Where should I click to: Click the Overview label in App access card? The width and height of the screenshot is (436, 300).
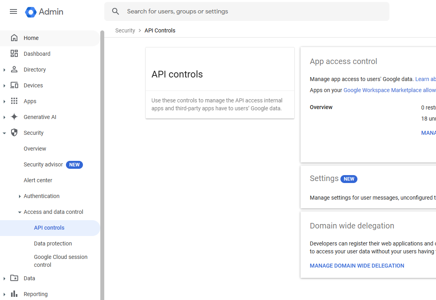tap(321, 107)
